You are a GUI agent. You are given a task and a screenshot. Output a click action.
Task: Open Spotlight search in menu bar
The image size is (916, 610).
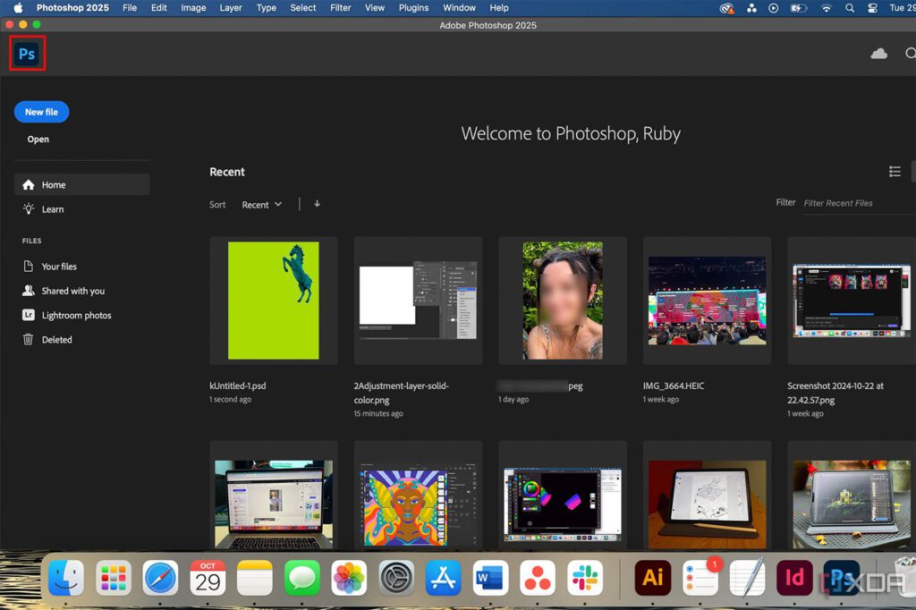[x=850, y=7]
